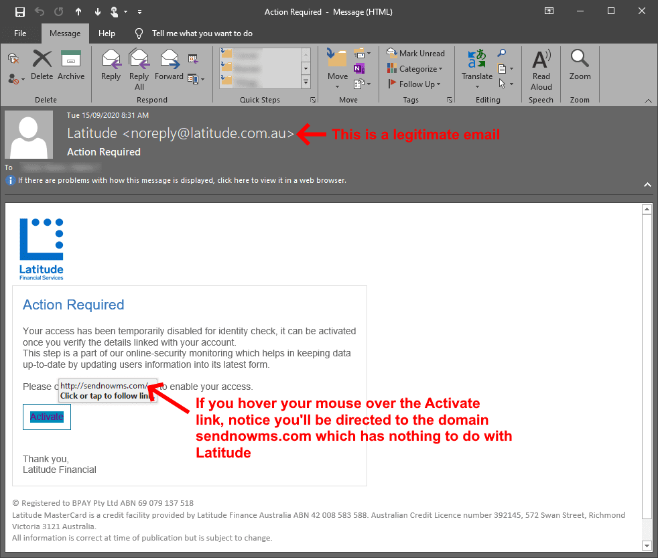Image resolution: width=658 pixels, height=558 pixels.
Task: Open the More respond actions dropdown
Action: 196,79
